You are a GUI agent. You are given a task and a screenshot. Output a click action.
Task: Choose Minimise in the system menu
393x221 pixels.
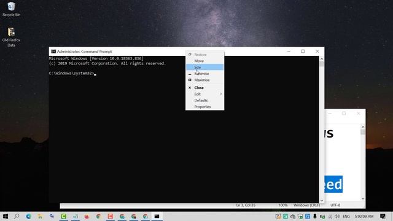tap(204, 74)
